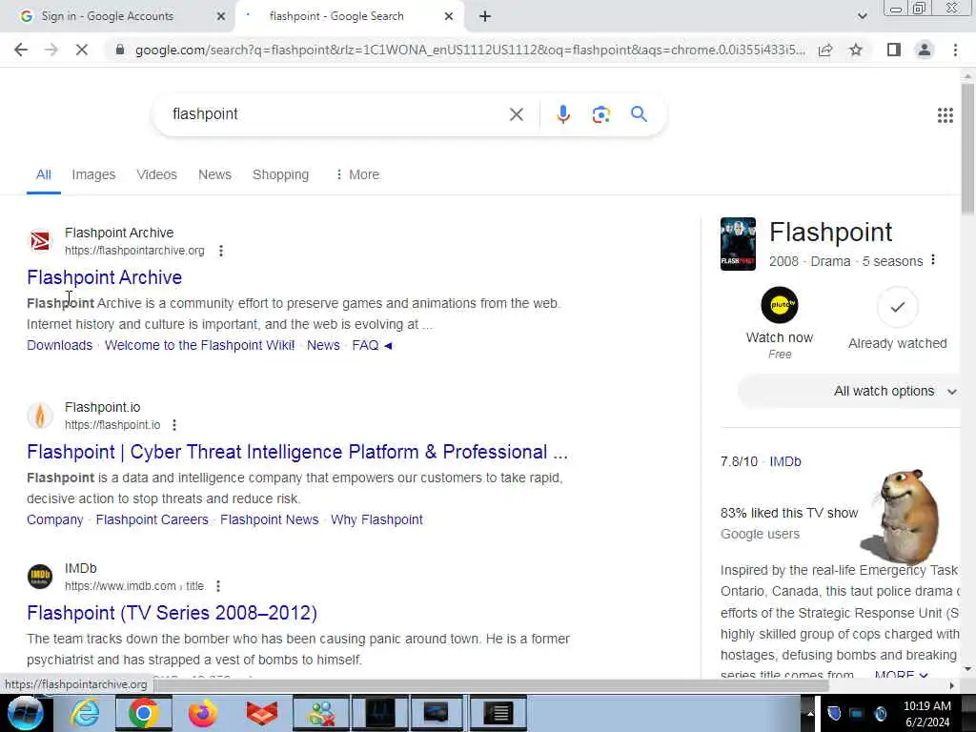
Task: Expand more description with MORE link
Action: (x=901, y=674)
